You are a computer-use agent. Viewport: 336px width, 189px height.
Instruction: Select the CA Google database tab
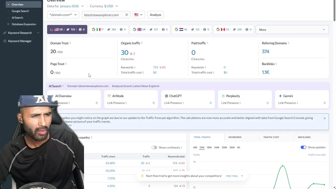coord(233,29)
